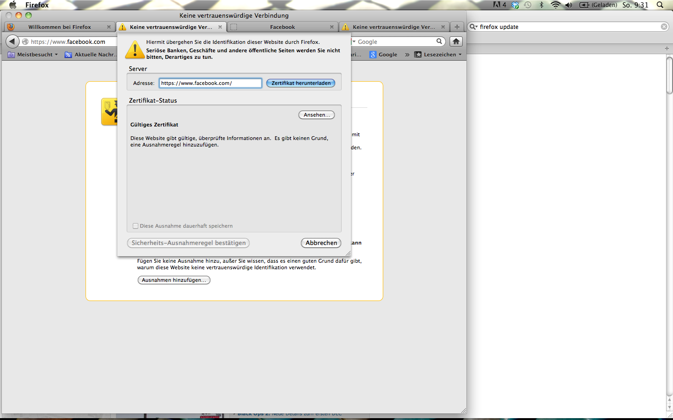The image size is (673, 420).
Task: Click the Adresse field in the certificate dialog
Action: (210, 83)
